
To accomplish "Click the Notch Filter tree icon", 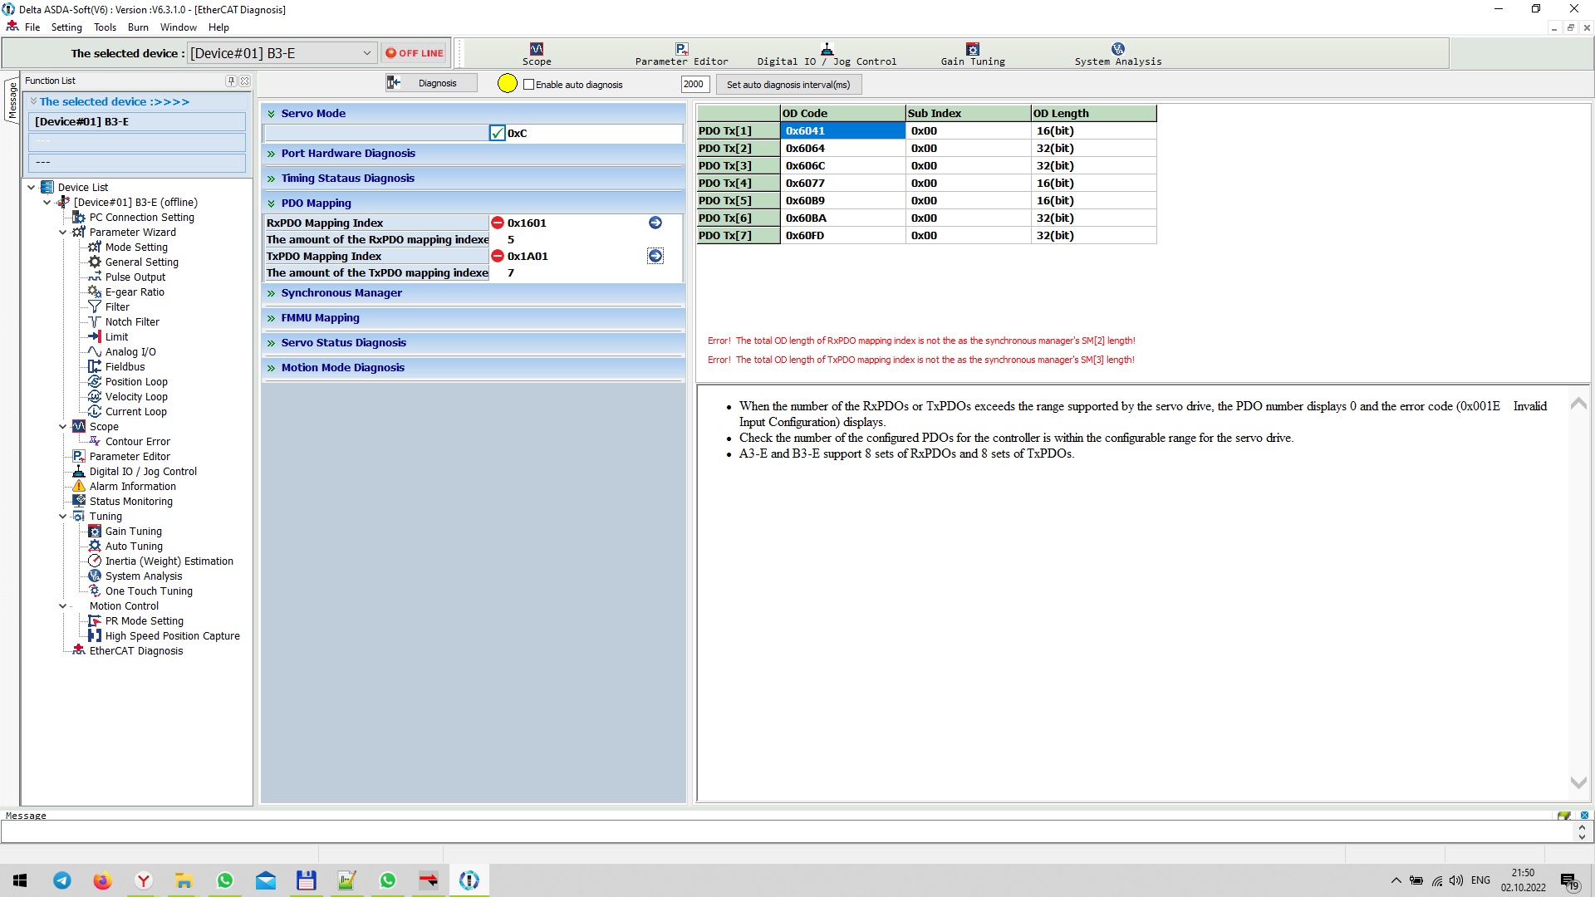I will click(x=95, y=322).
